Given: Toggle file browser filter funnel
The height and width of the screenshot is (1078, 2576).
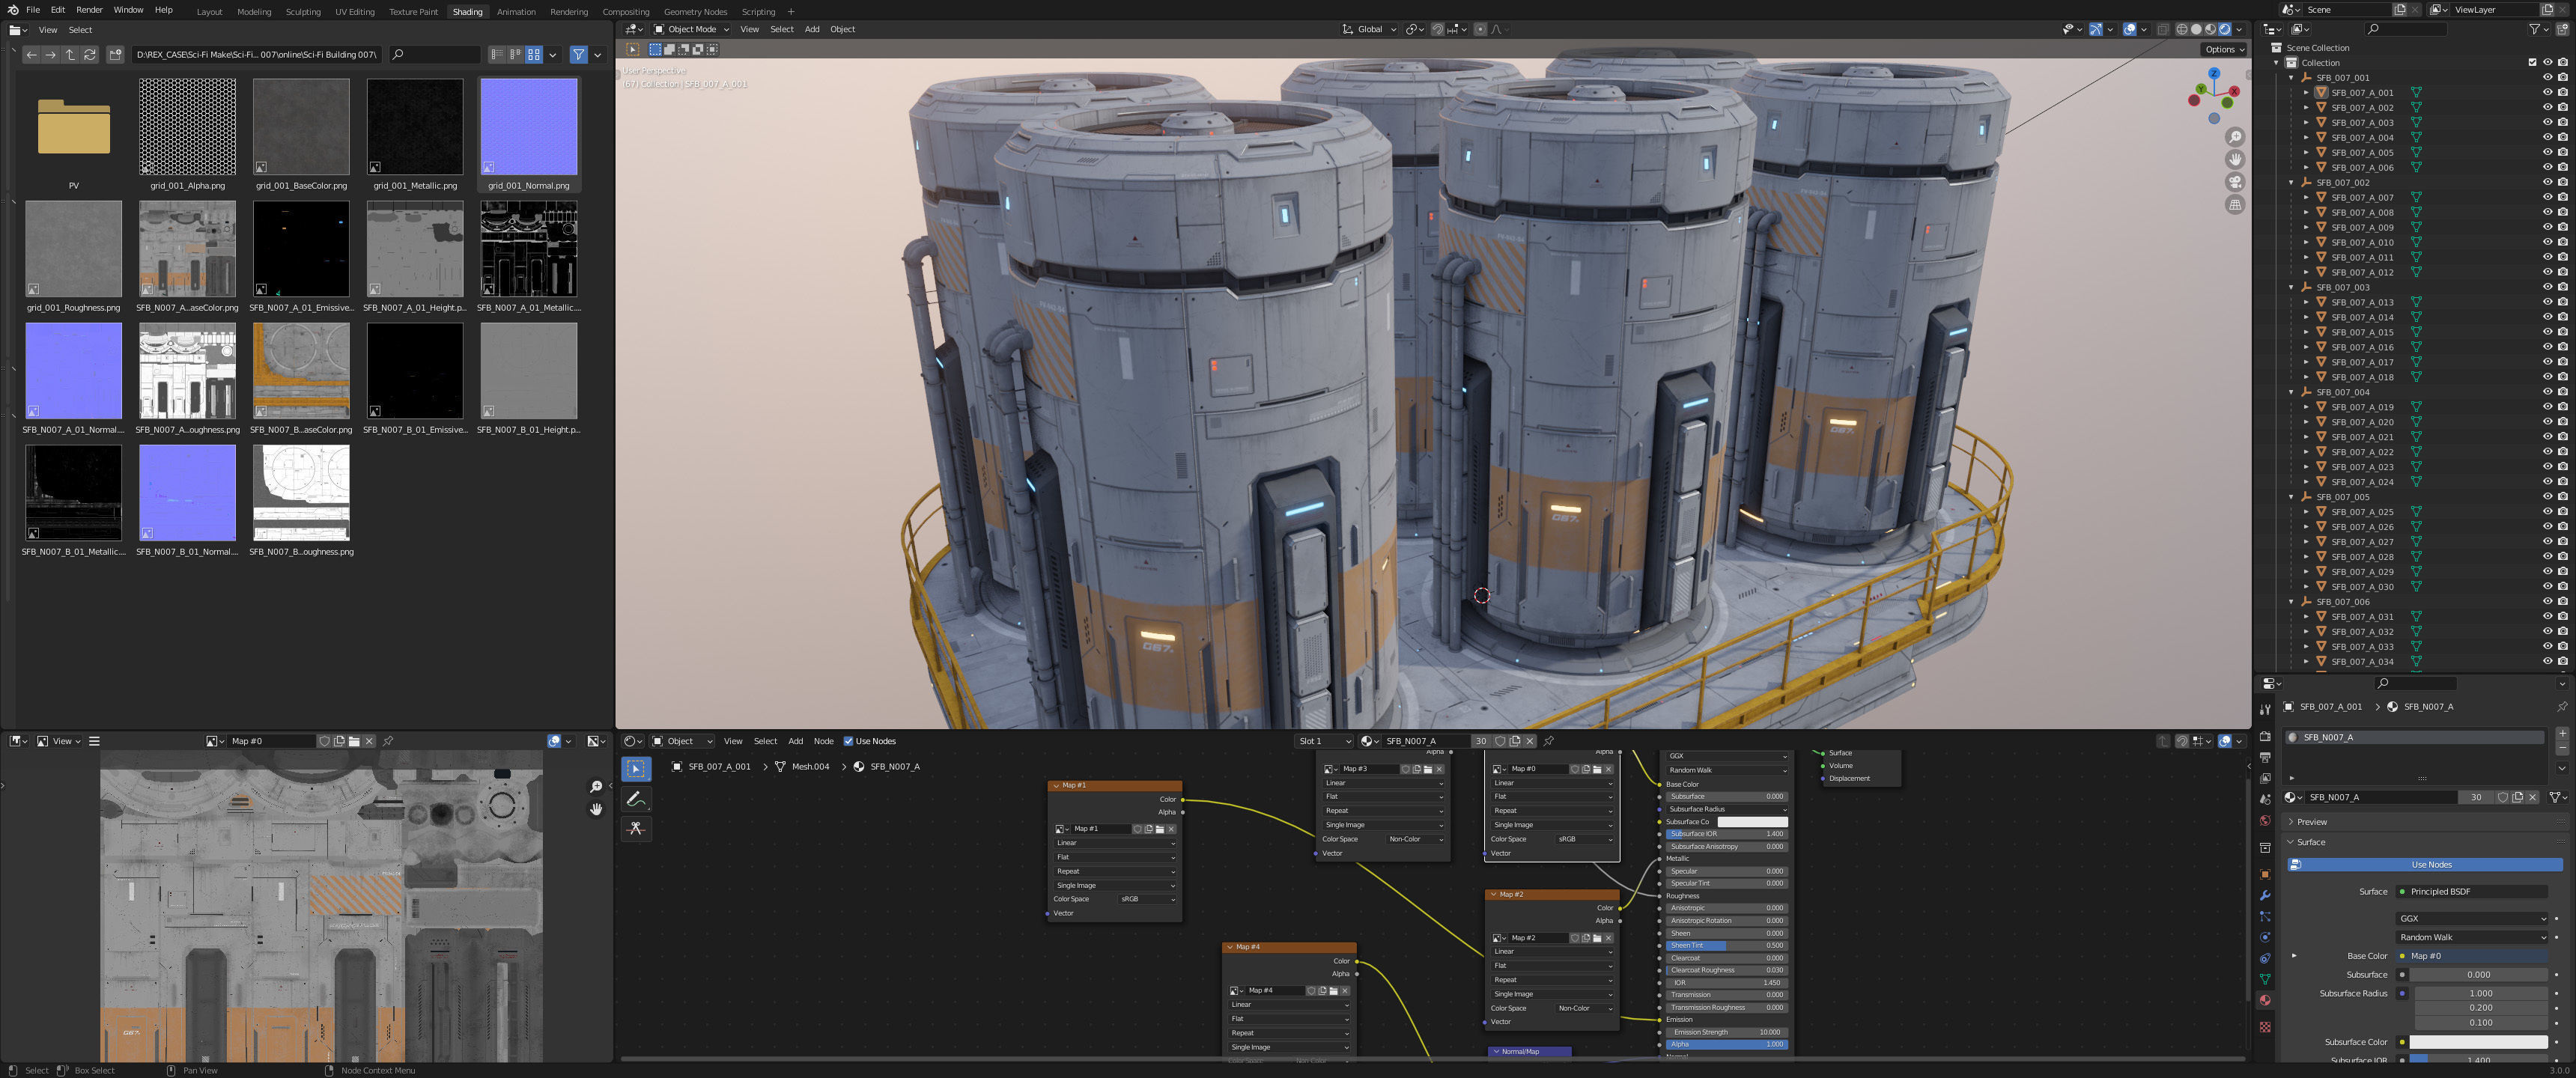Looking at the screenshot, I should tap(578, 55).
